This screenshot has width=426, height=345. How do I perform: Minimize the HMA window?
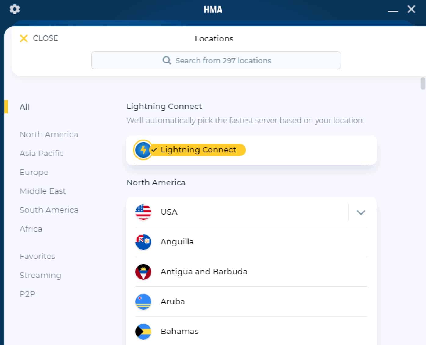point(393,11)
